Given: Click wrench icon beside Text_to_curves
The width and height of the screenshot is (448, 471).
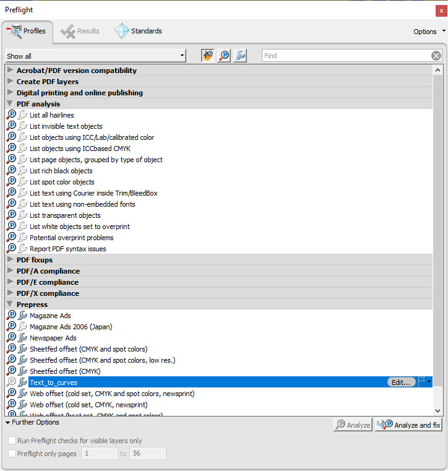Looking at the screenshot, I should pyautogui.click(x=22, y=382).
